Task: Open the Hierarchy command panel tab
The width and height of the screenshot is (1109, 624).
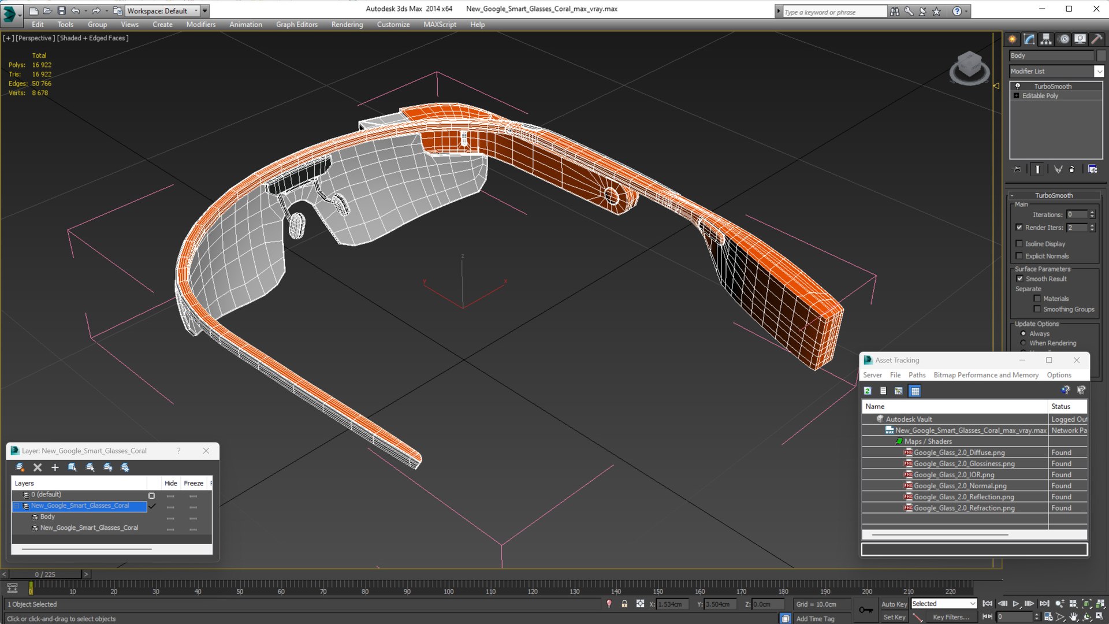Action: (1046, 39)
